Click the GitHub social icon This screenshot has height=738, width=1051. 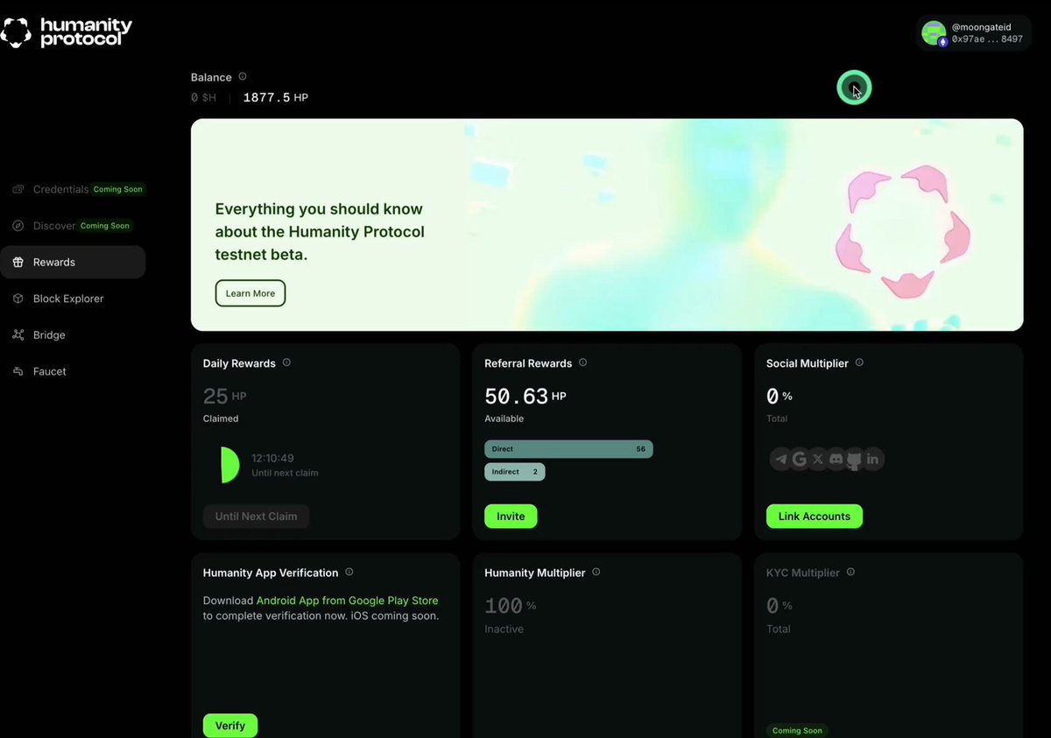tap(855, 459)
